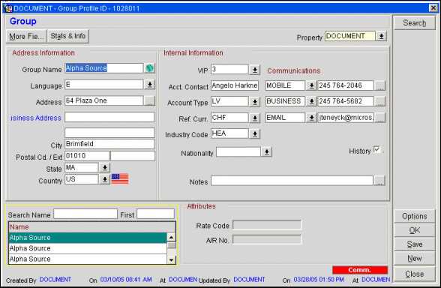Screen dimensions: 441x288
Task: Open the State dropdown list
Action: [x=105, y=168]
